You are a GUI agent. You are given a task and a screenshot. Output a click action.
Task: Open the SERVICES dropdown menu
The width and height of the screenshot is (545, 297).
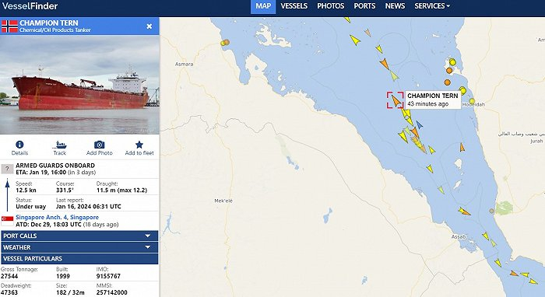(431, 6)
